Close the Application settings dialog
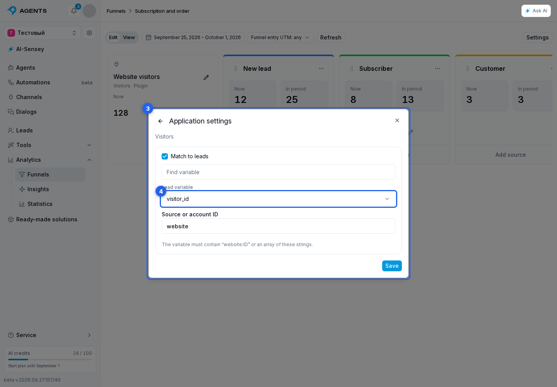 point(397,120)
